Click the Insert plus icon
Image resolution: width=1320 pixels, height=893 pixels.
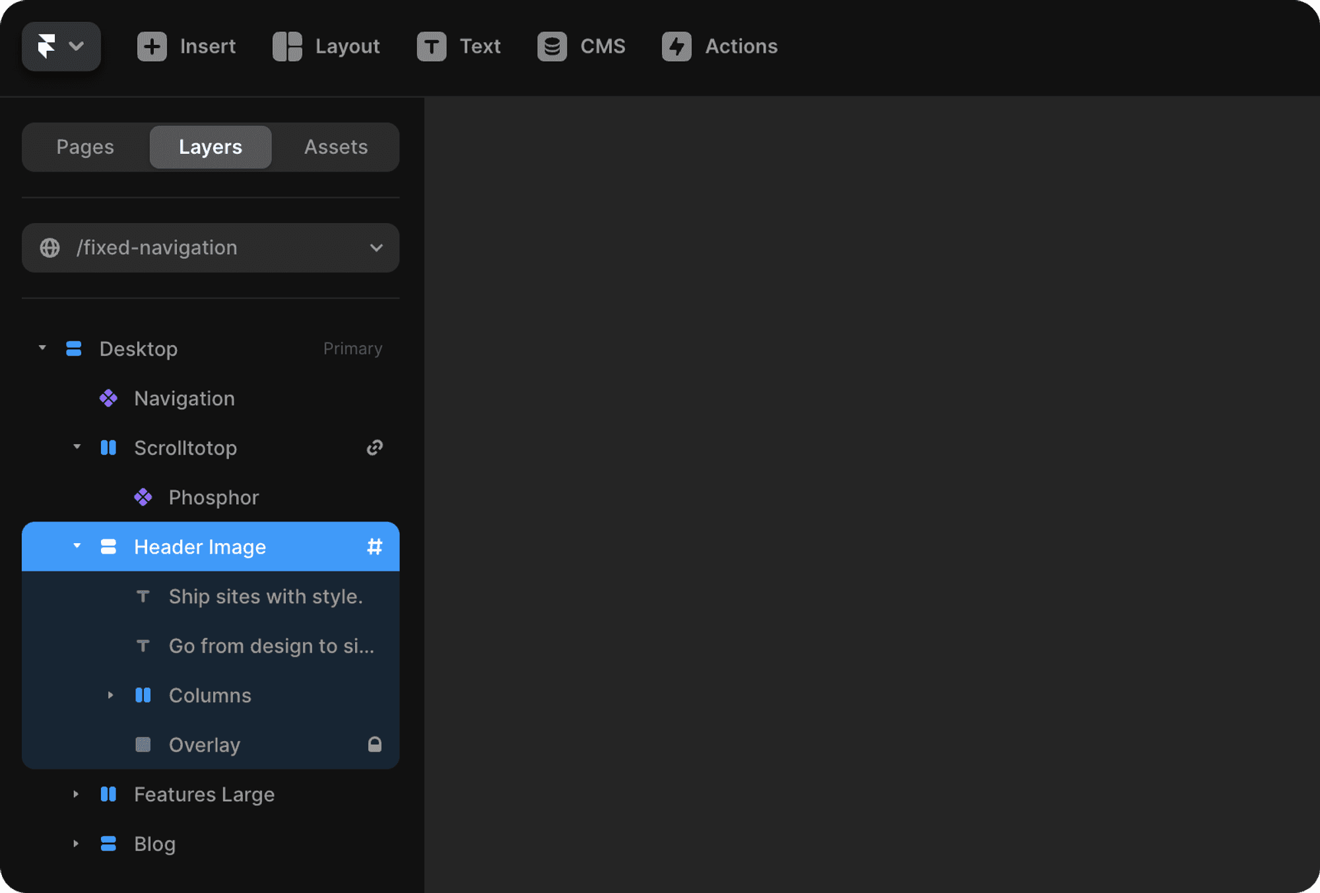click(x=152, y=46)
